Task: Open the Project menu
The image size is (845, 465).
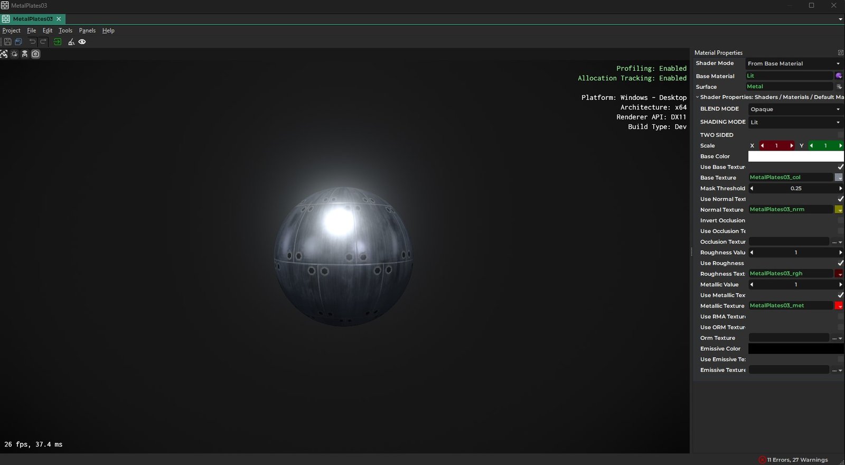Action: pos(11,31)
